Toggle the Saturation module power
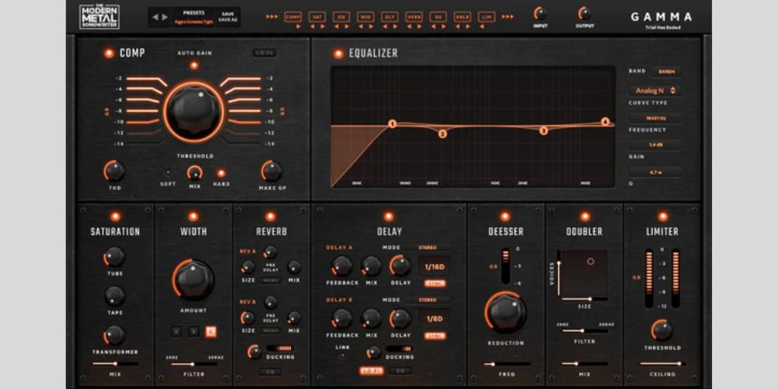The width and height of the screenshot is (778, 389). 115,217
